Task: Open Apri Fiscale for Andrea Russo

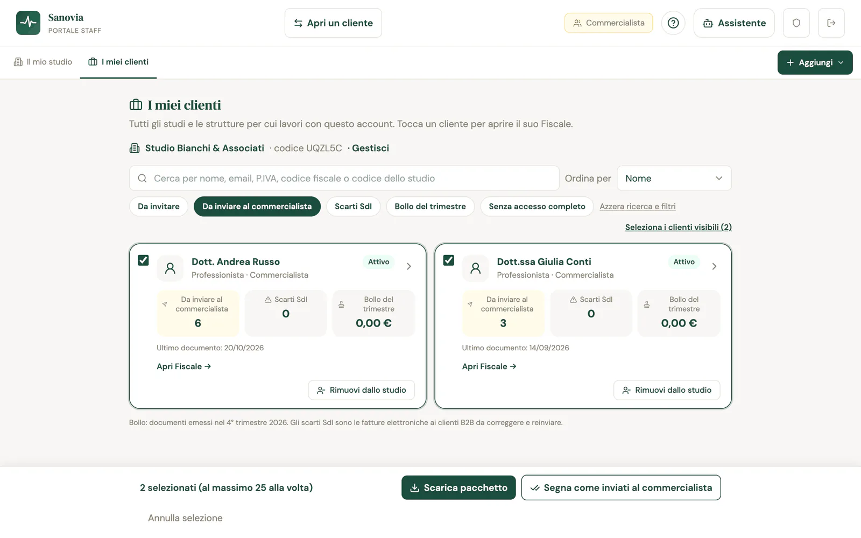Action: pyautogui.click(x=184, y=366)
